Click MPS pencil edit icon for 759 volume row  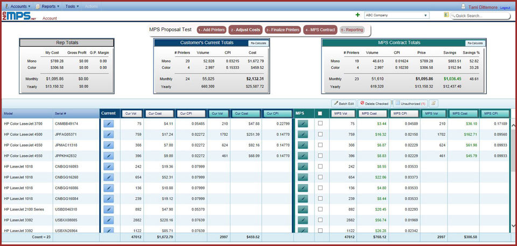(x=303, y=134)
